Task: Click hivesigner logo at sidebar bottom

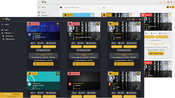Action: (x=16, y=94)
